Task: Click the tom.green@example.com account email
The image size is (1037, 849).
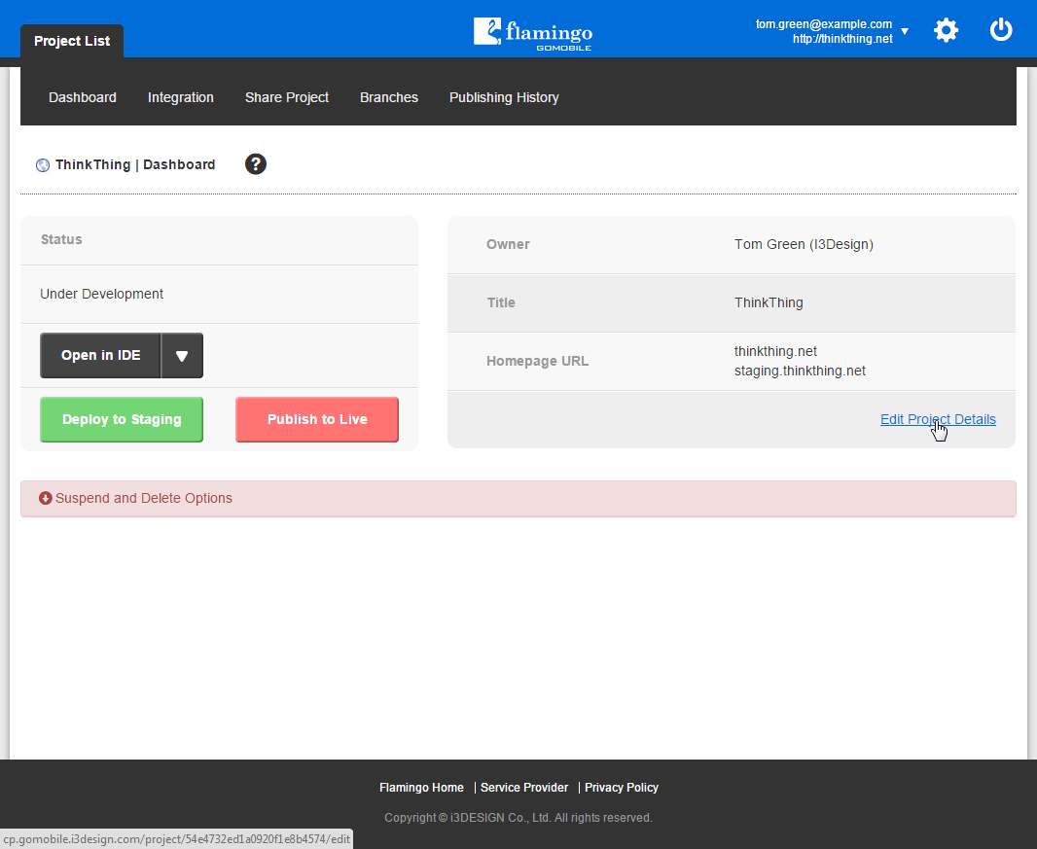Action: click(x=824, y=24)
